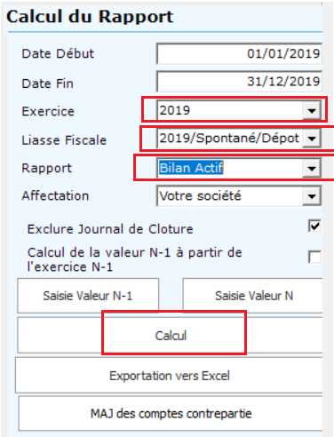Click the Liasse Fiscale field text 2019/Spontané/Dépot
The width and height of the screenshot is (334, 437).
click(229, 139)
